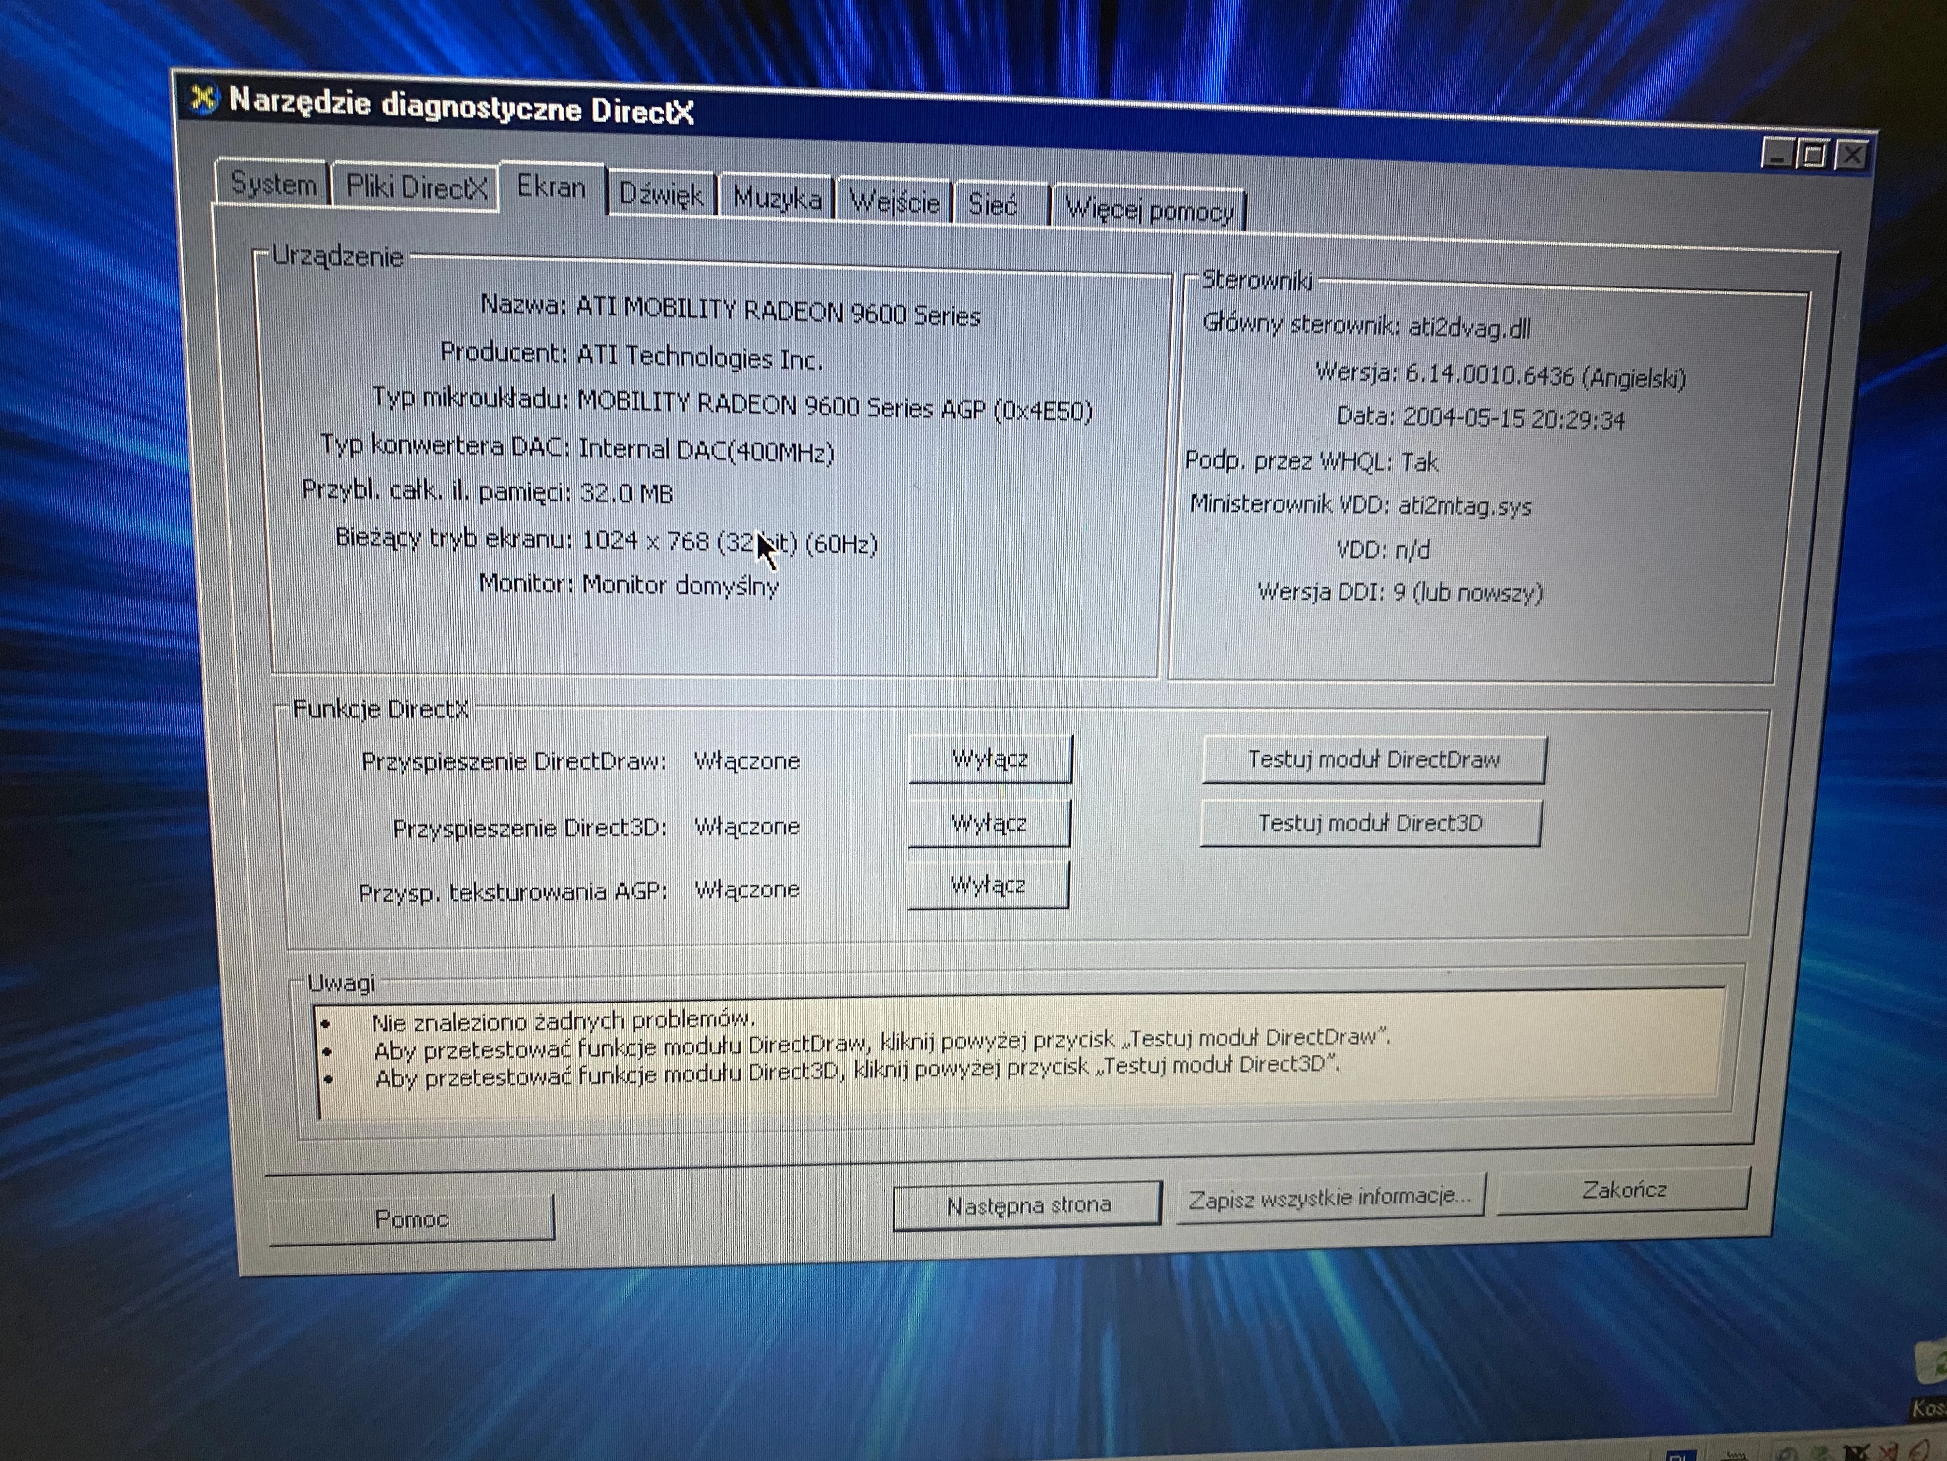Click Zapisz wszystkie informacje
This screenshot has width=1947, height=1461.
click(1331, 1196)
